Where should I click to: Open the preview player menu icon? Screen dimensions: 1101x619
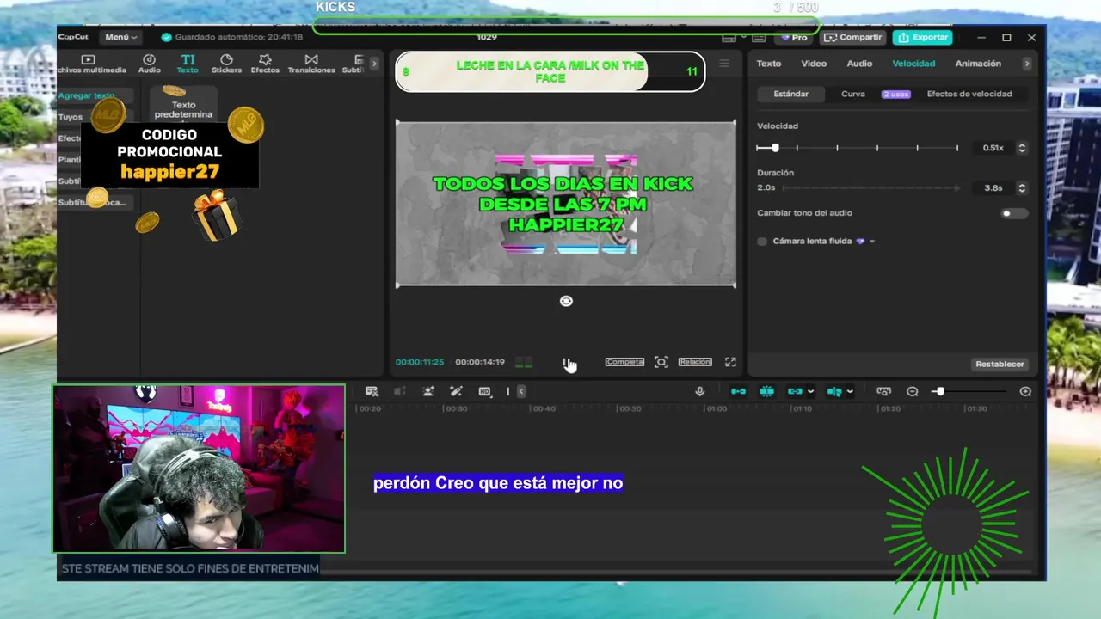pos(724,64)
